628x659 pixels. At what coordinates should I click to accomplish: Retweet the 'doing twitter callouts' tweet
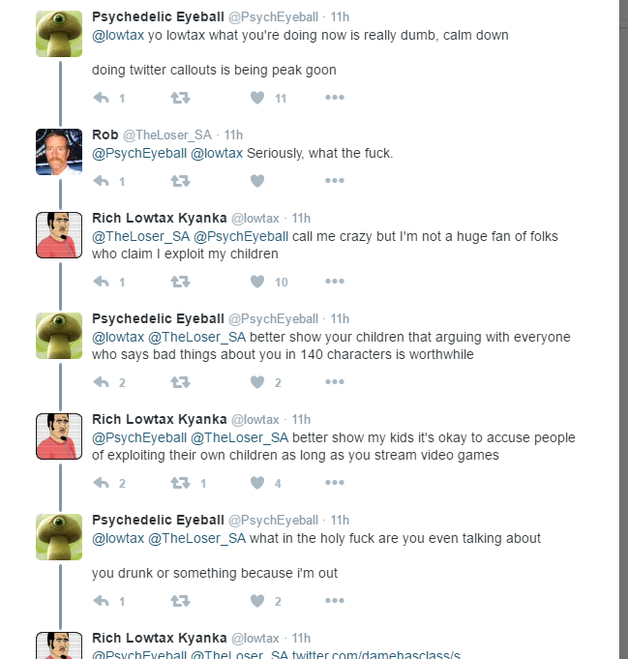pyautogui.click(x=180, y=98)
